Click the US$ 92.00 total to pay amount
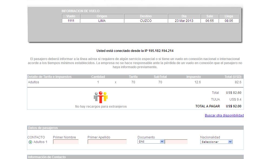253x159 pixels. pyautogui.click(x=234, y=106)
